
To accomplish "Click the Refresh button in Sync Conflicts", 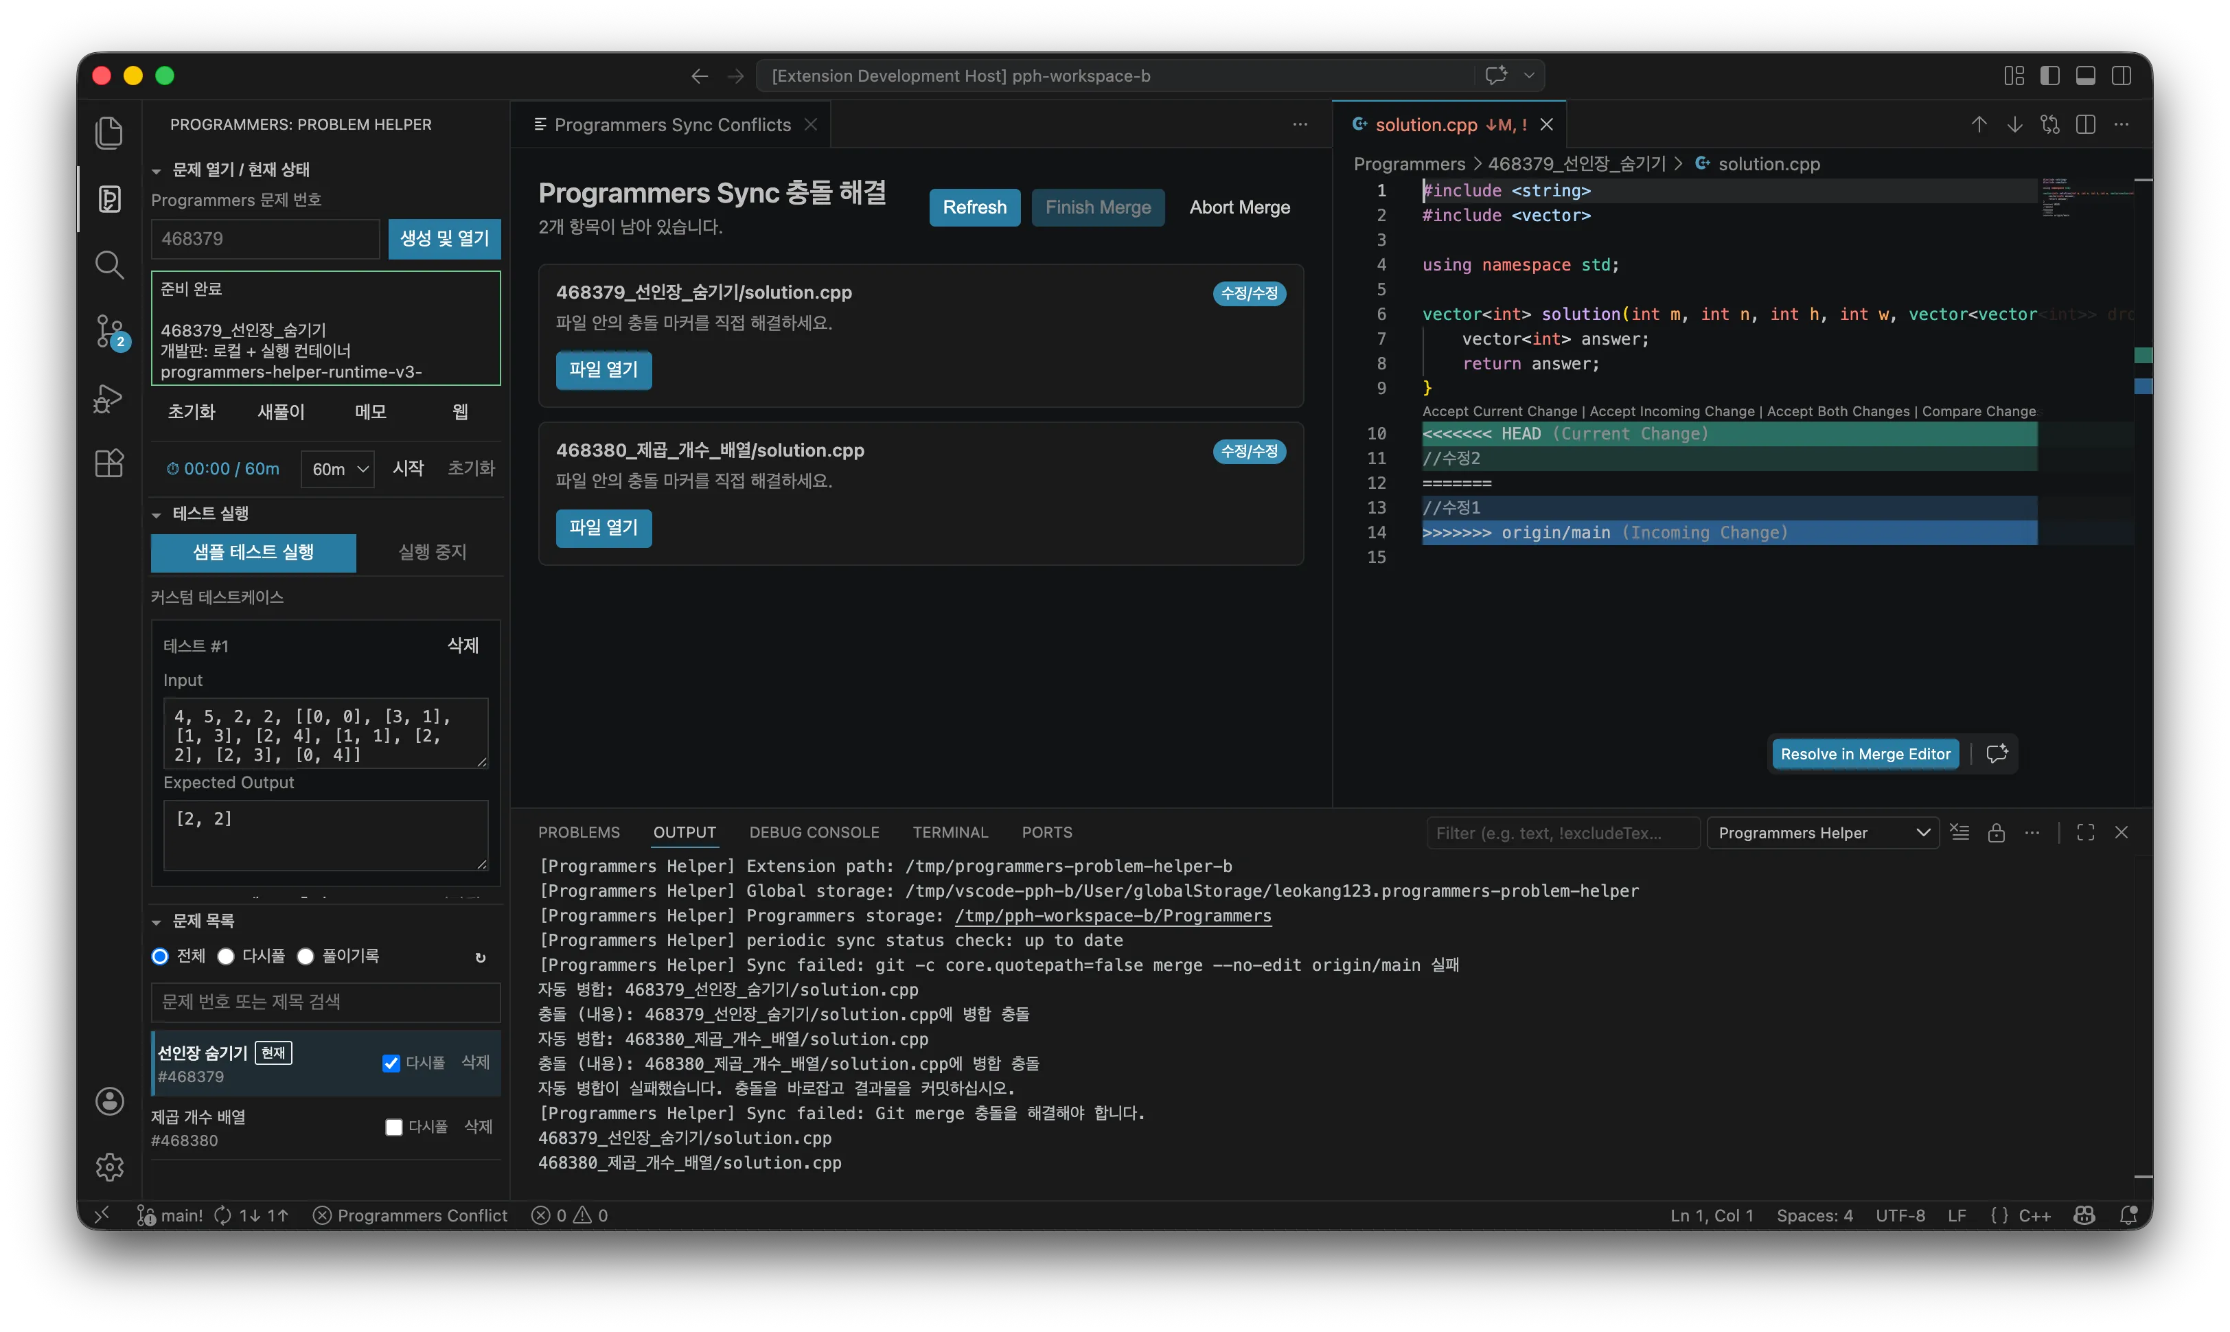I will [x=974, y=207].
